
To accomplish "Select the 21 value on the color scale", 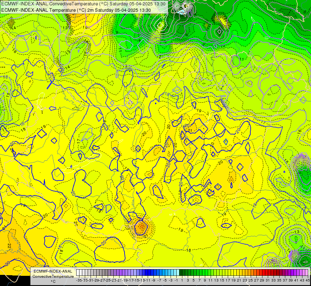I will (x=239, y=281).
